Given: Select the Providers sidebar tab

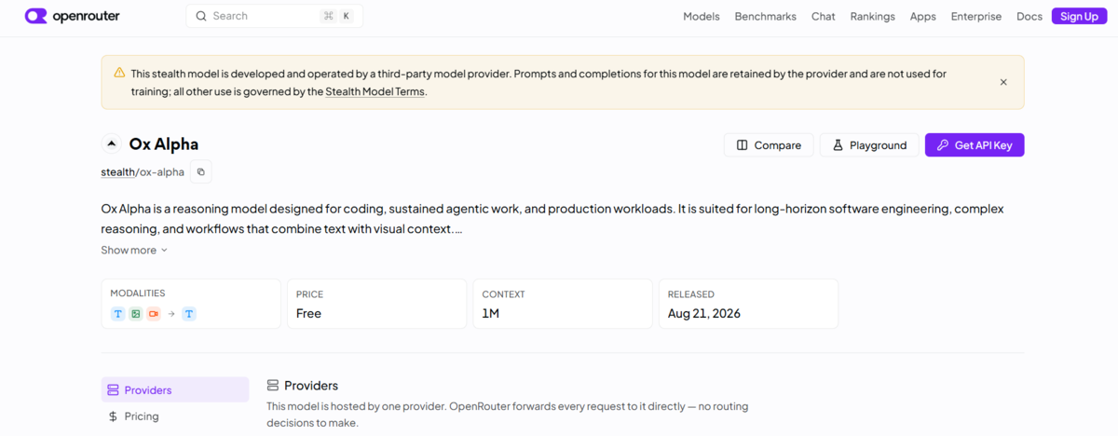Looking at the screenshot, I should click(175, 389).
